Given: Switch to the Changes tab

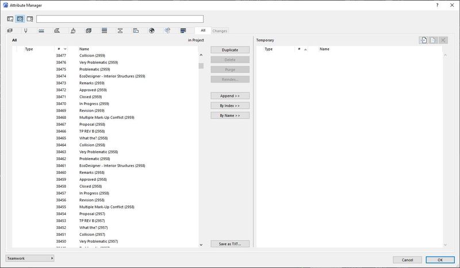Looking at the screenshot, I should coord(220,31).
